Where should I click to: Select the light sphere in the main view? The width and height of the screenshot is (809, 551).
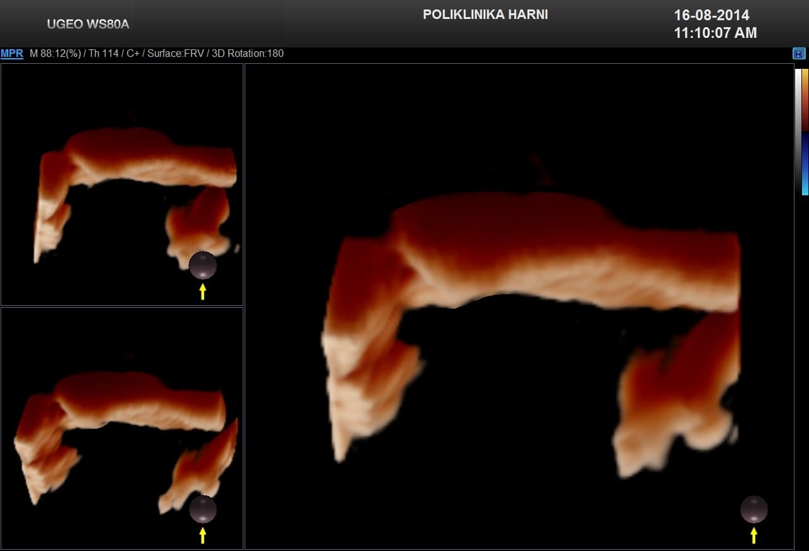click(754, 509)
